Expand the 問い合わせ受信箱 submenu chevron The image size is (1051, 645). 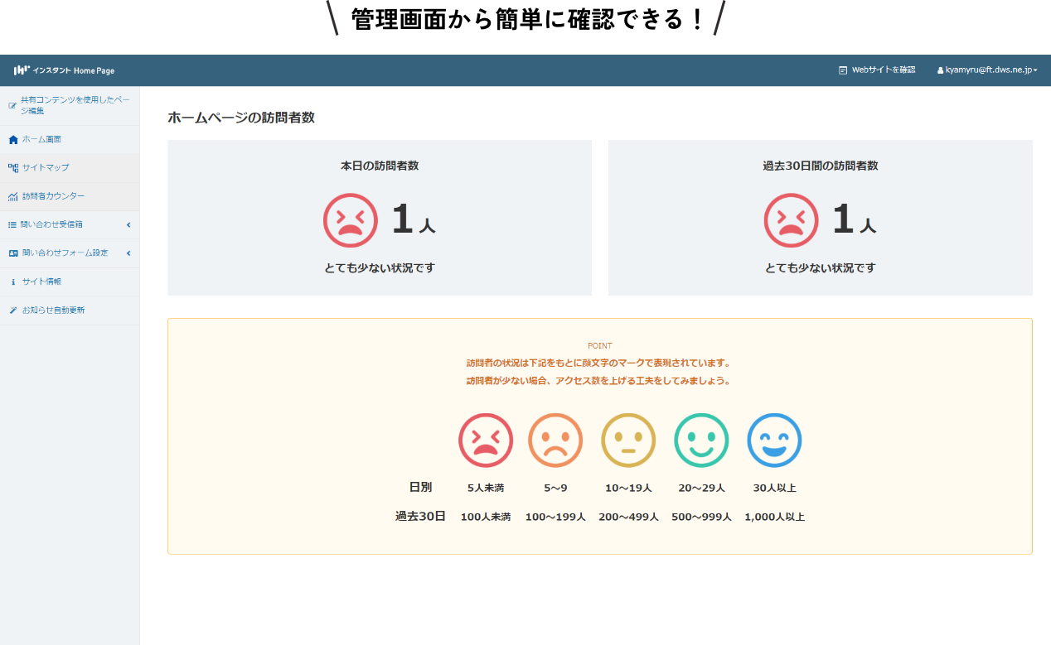tap(128, 224)
